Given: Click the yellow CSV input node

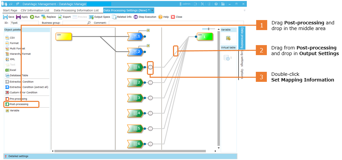Looking at the screenshot, I should 64,37.
